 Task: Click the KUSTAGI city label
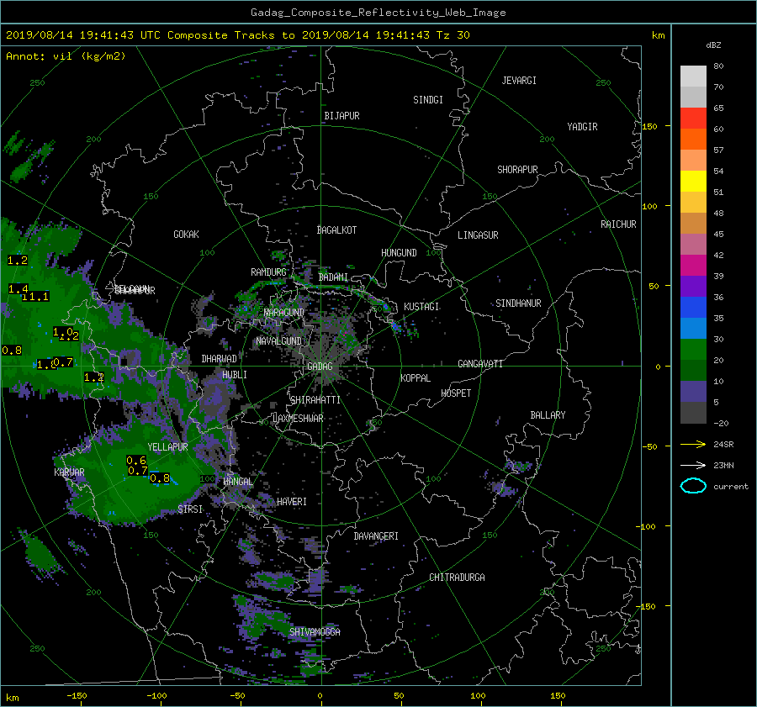pyautogui.click(x=421, y=307)
